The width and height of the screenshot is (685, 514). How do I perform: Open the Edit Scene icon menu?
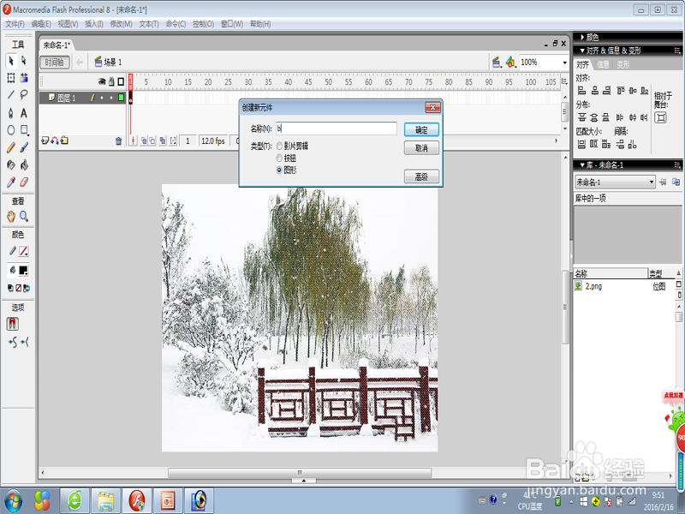tap(497, 63)
